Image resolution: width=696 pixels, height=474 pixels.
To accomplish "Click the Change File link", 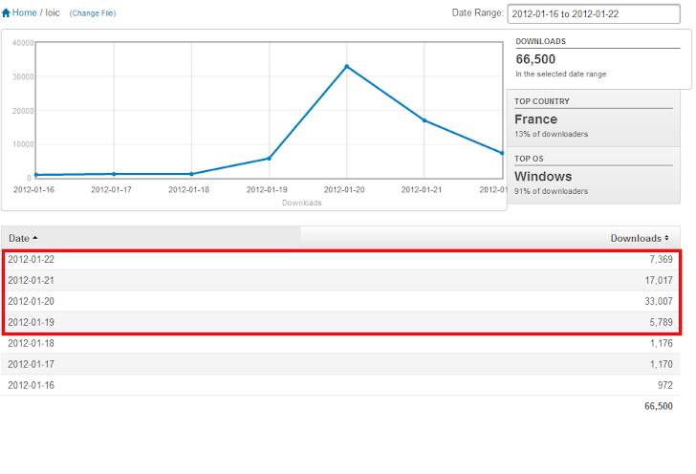I will tap(93, 13).
